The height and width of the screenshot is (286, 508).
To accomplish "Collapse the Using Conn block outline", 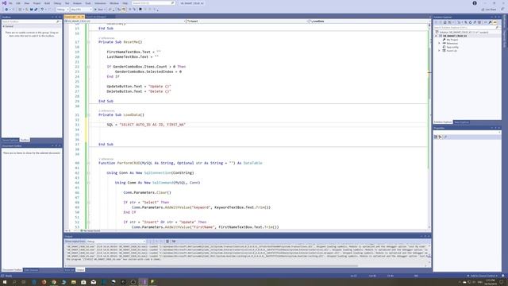I will (x=88, y=173).
